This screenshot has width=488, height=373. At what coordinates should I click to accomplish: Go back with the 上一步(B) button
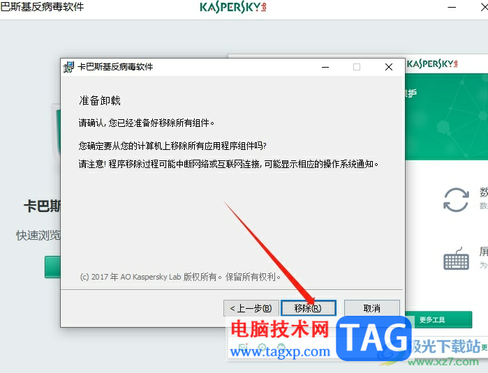(x=251, y=308)
